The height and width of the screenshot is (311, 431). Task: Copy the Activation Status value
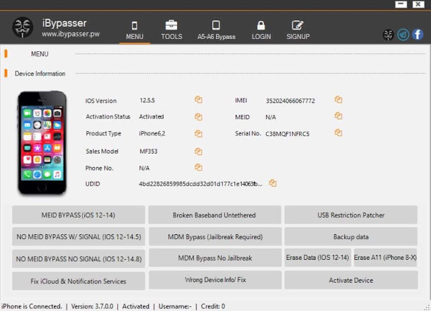[x=199, y=116]
